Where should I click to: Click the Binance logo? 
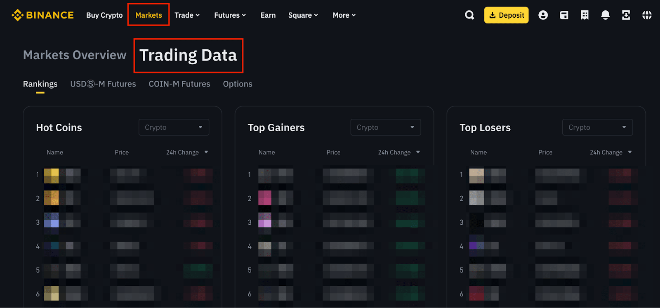tap(42, 15)
